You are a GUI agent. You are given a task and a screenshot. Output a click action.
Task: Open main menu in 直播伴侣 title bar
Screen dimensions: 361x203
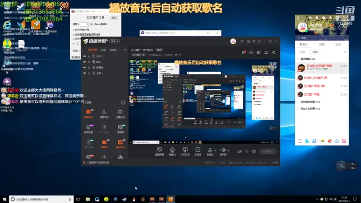click(x=259, y=42)
